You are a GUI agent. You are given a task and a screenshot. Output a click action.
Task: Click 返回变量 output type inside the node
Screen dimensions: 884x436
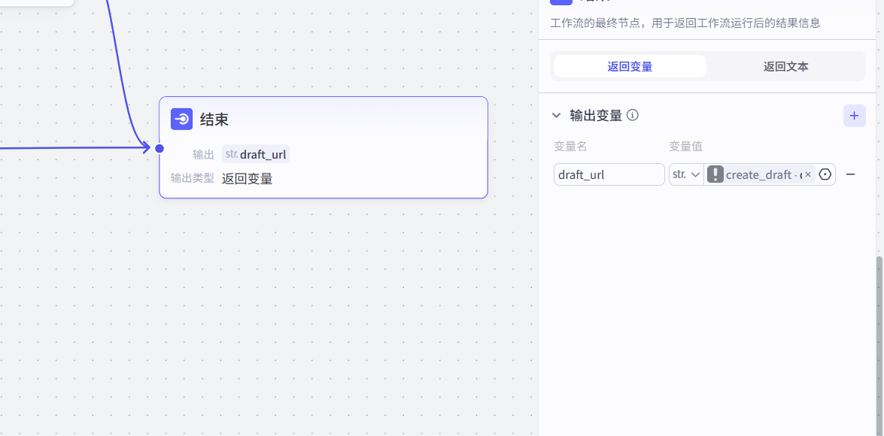247,178
